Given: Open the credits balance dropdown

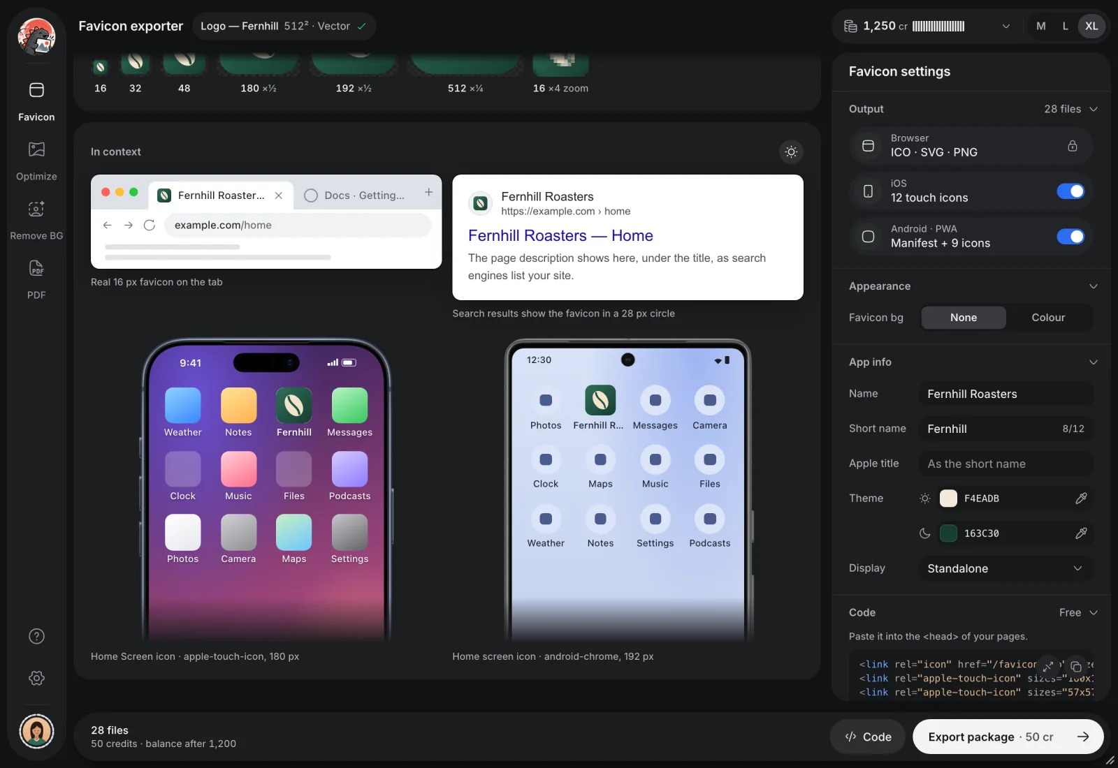Looking at the screenshot, I should (1006, 26).
